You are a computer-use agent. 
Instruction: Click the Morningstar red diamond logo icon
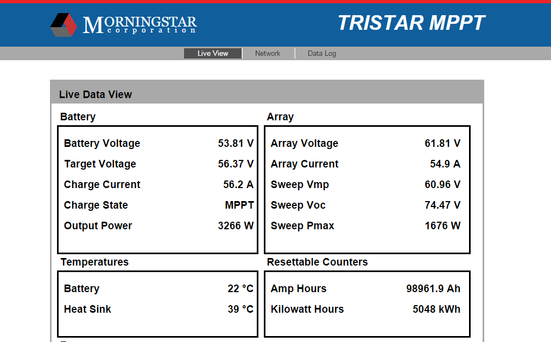point(64,24)
